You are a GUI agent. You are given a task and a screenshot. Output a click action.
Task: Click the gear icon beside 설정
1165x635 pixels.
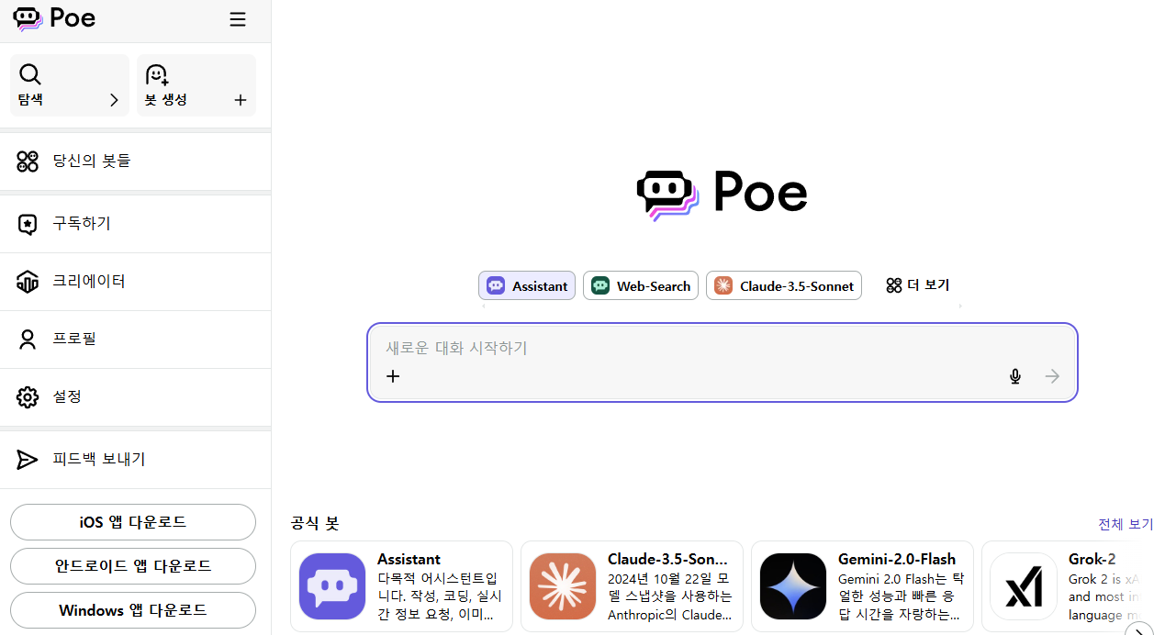click(x=28, y=397)
